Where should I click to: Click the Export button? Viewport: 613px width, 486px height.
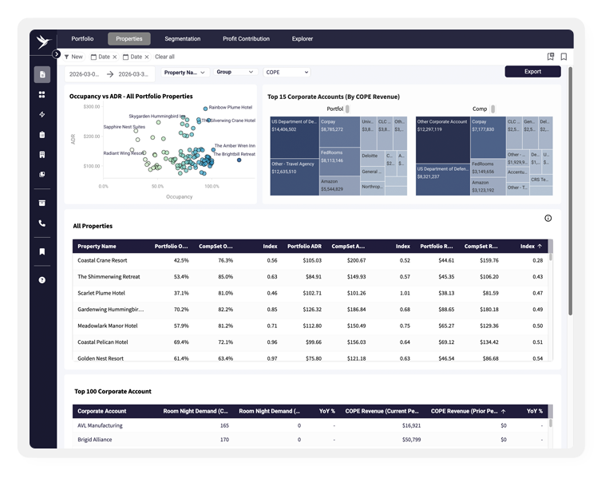[533, 72]
